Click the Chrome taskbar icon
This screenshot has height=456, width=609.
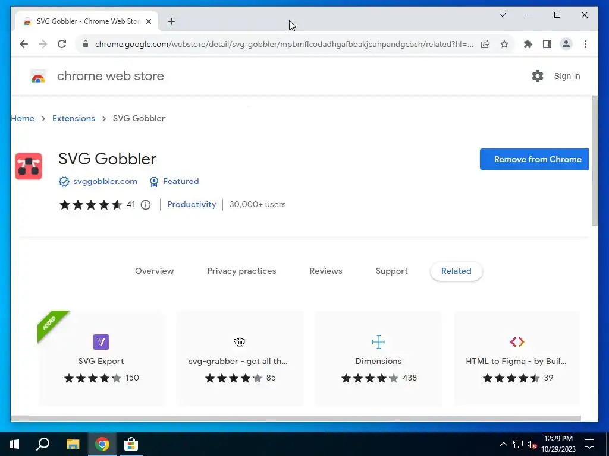coord(102,444)
